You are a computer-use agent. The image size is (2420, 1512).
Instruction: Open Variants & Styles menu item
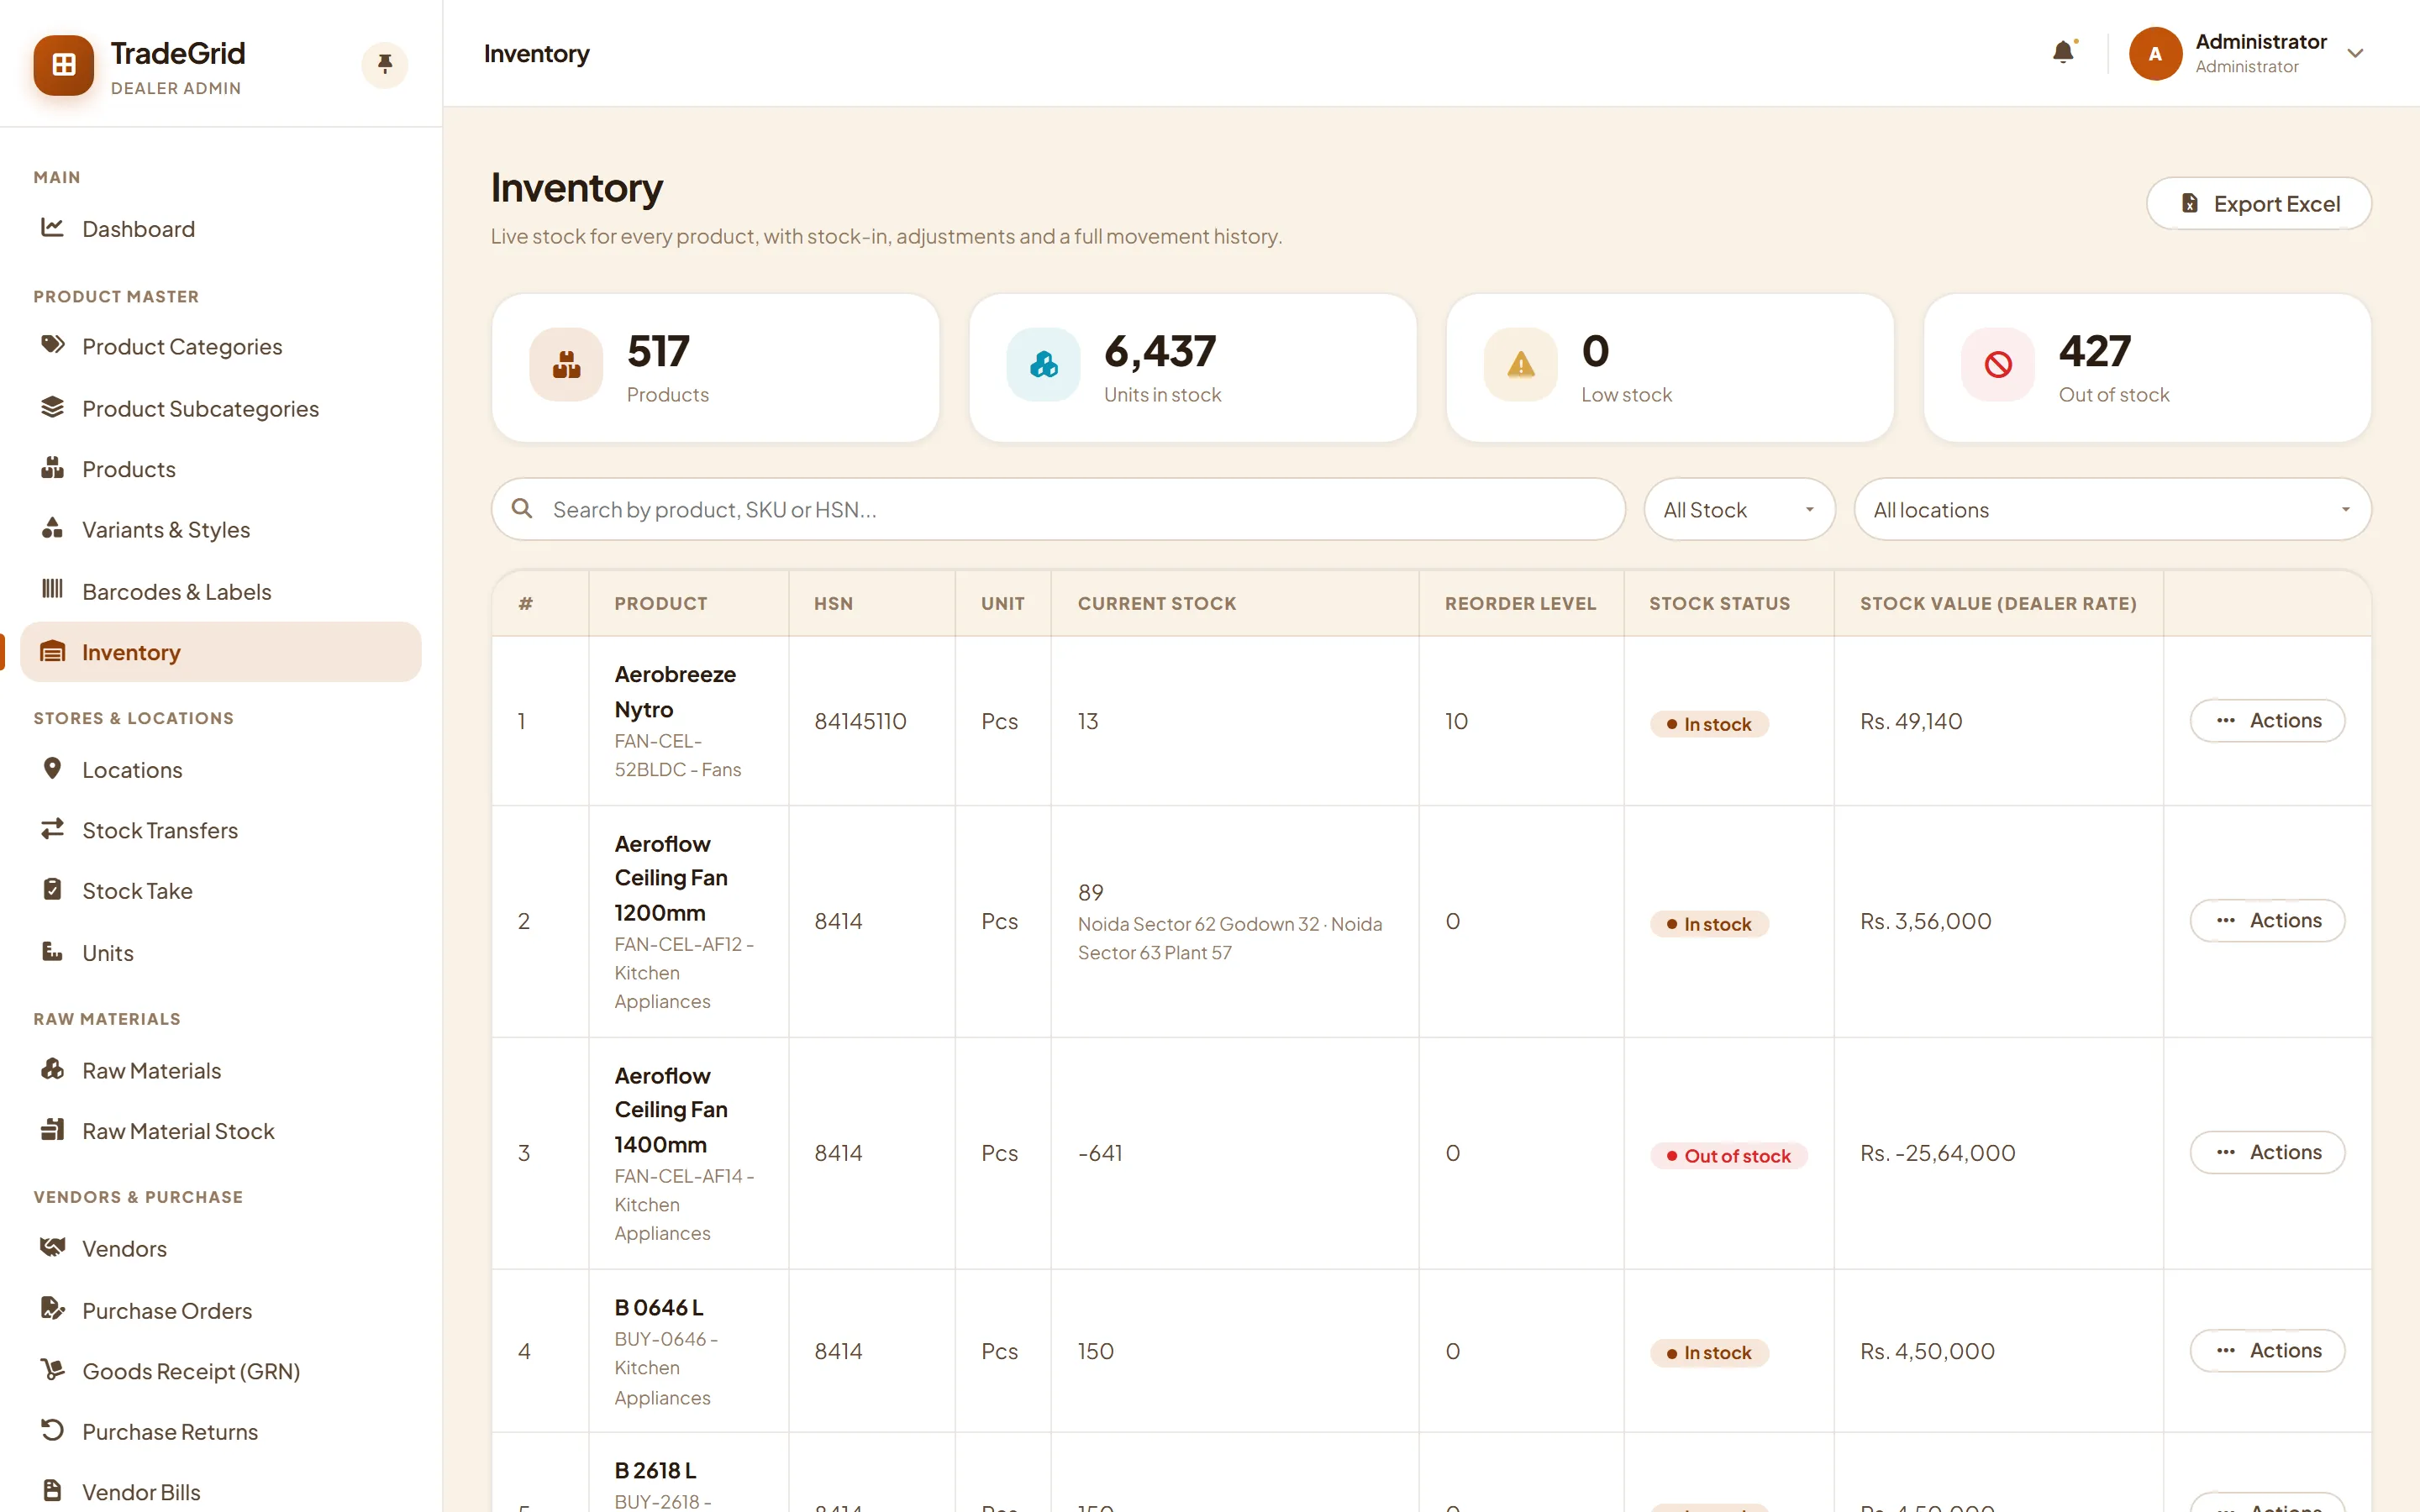click(x=220, y=530)
